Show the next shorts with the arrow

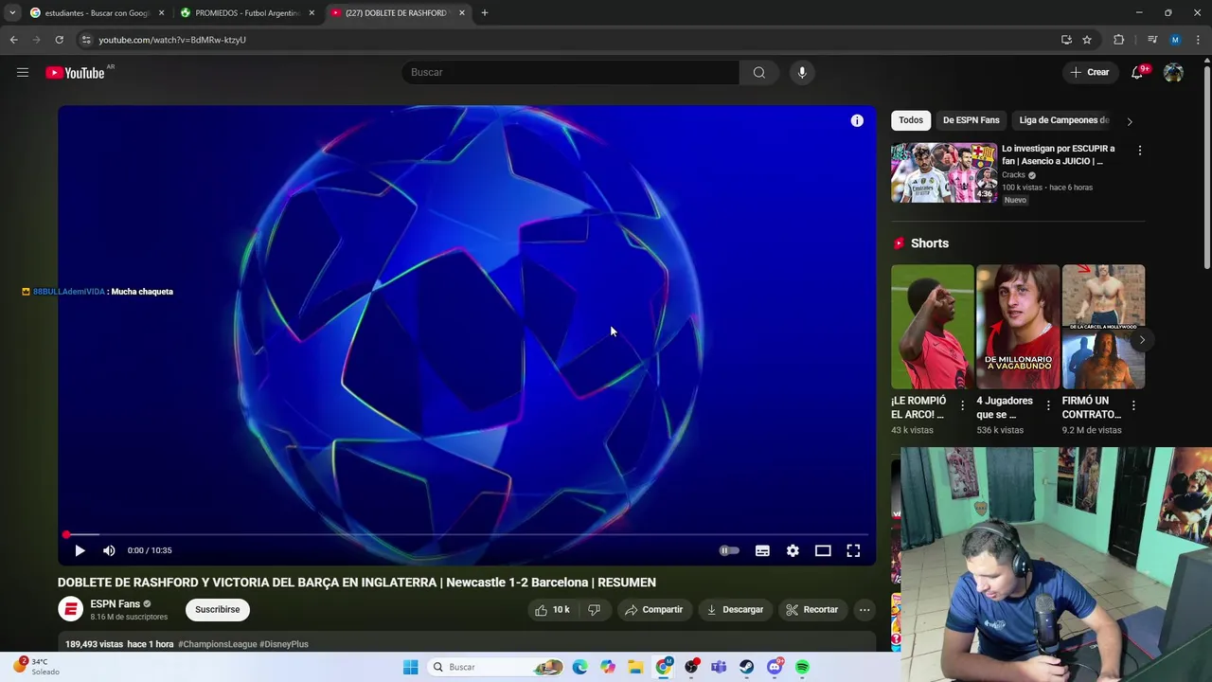click(1142, 340)
